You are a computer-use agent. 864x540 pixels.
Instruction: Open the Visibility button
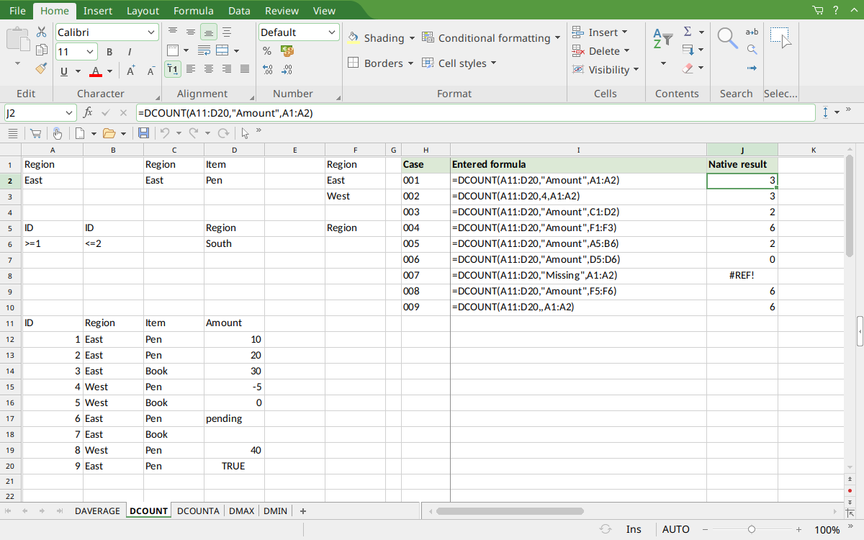pos(606,70)
